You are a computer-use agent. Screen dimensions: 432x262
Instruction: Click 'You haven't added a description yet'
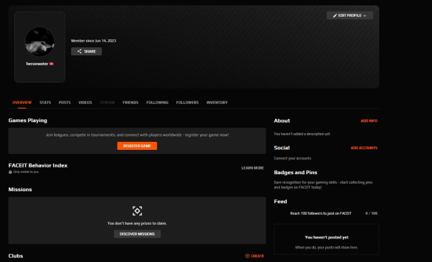pyautogui.click(x=302, y=134)
